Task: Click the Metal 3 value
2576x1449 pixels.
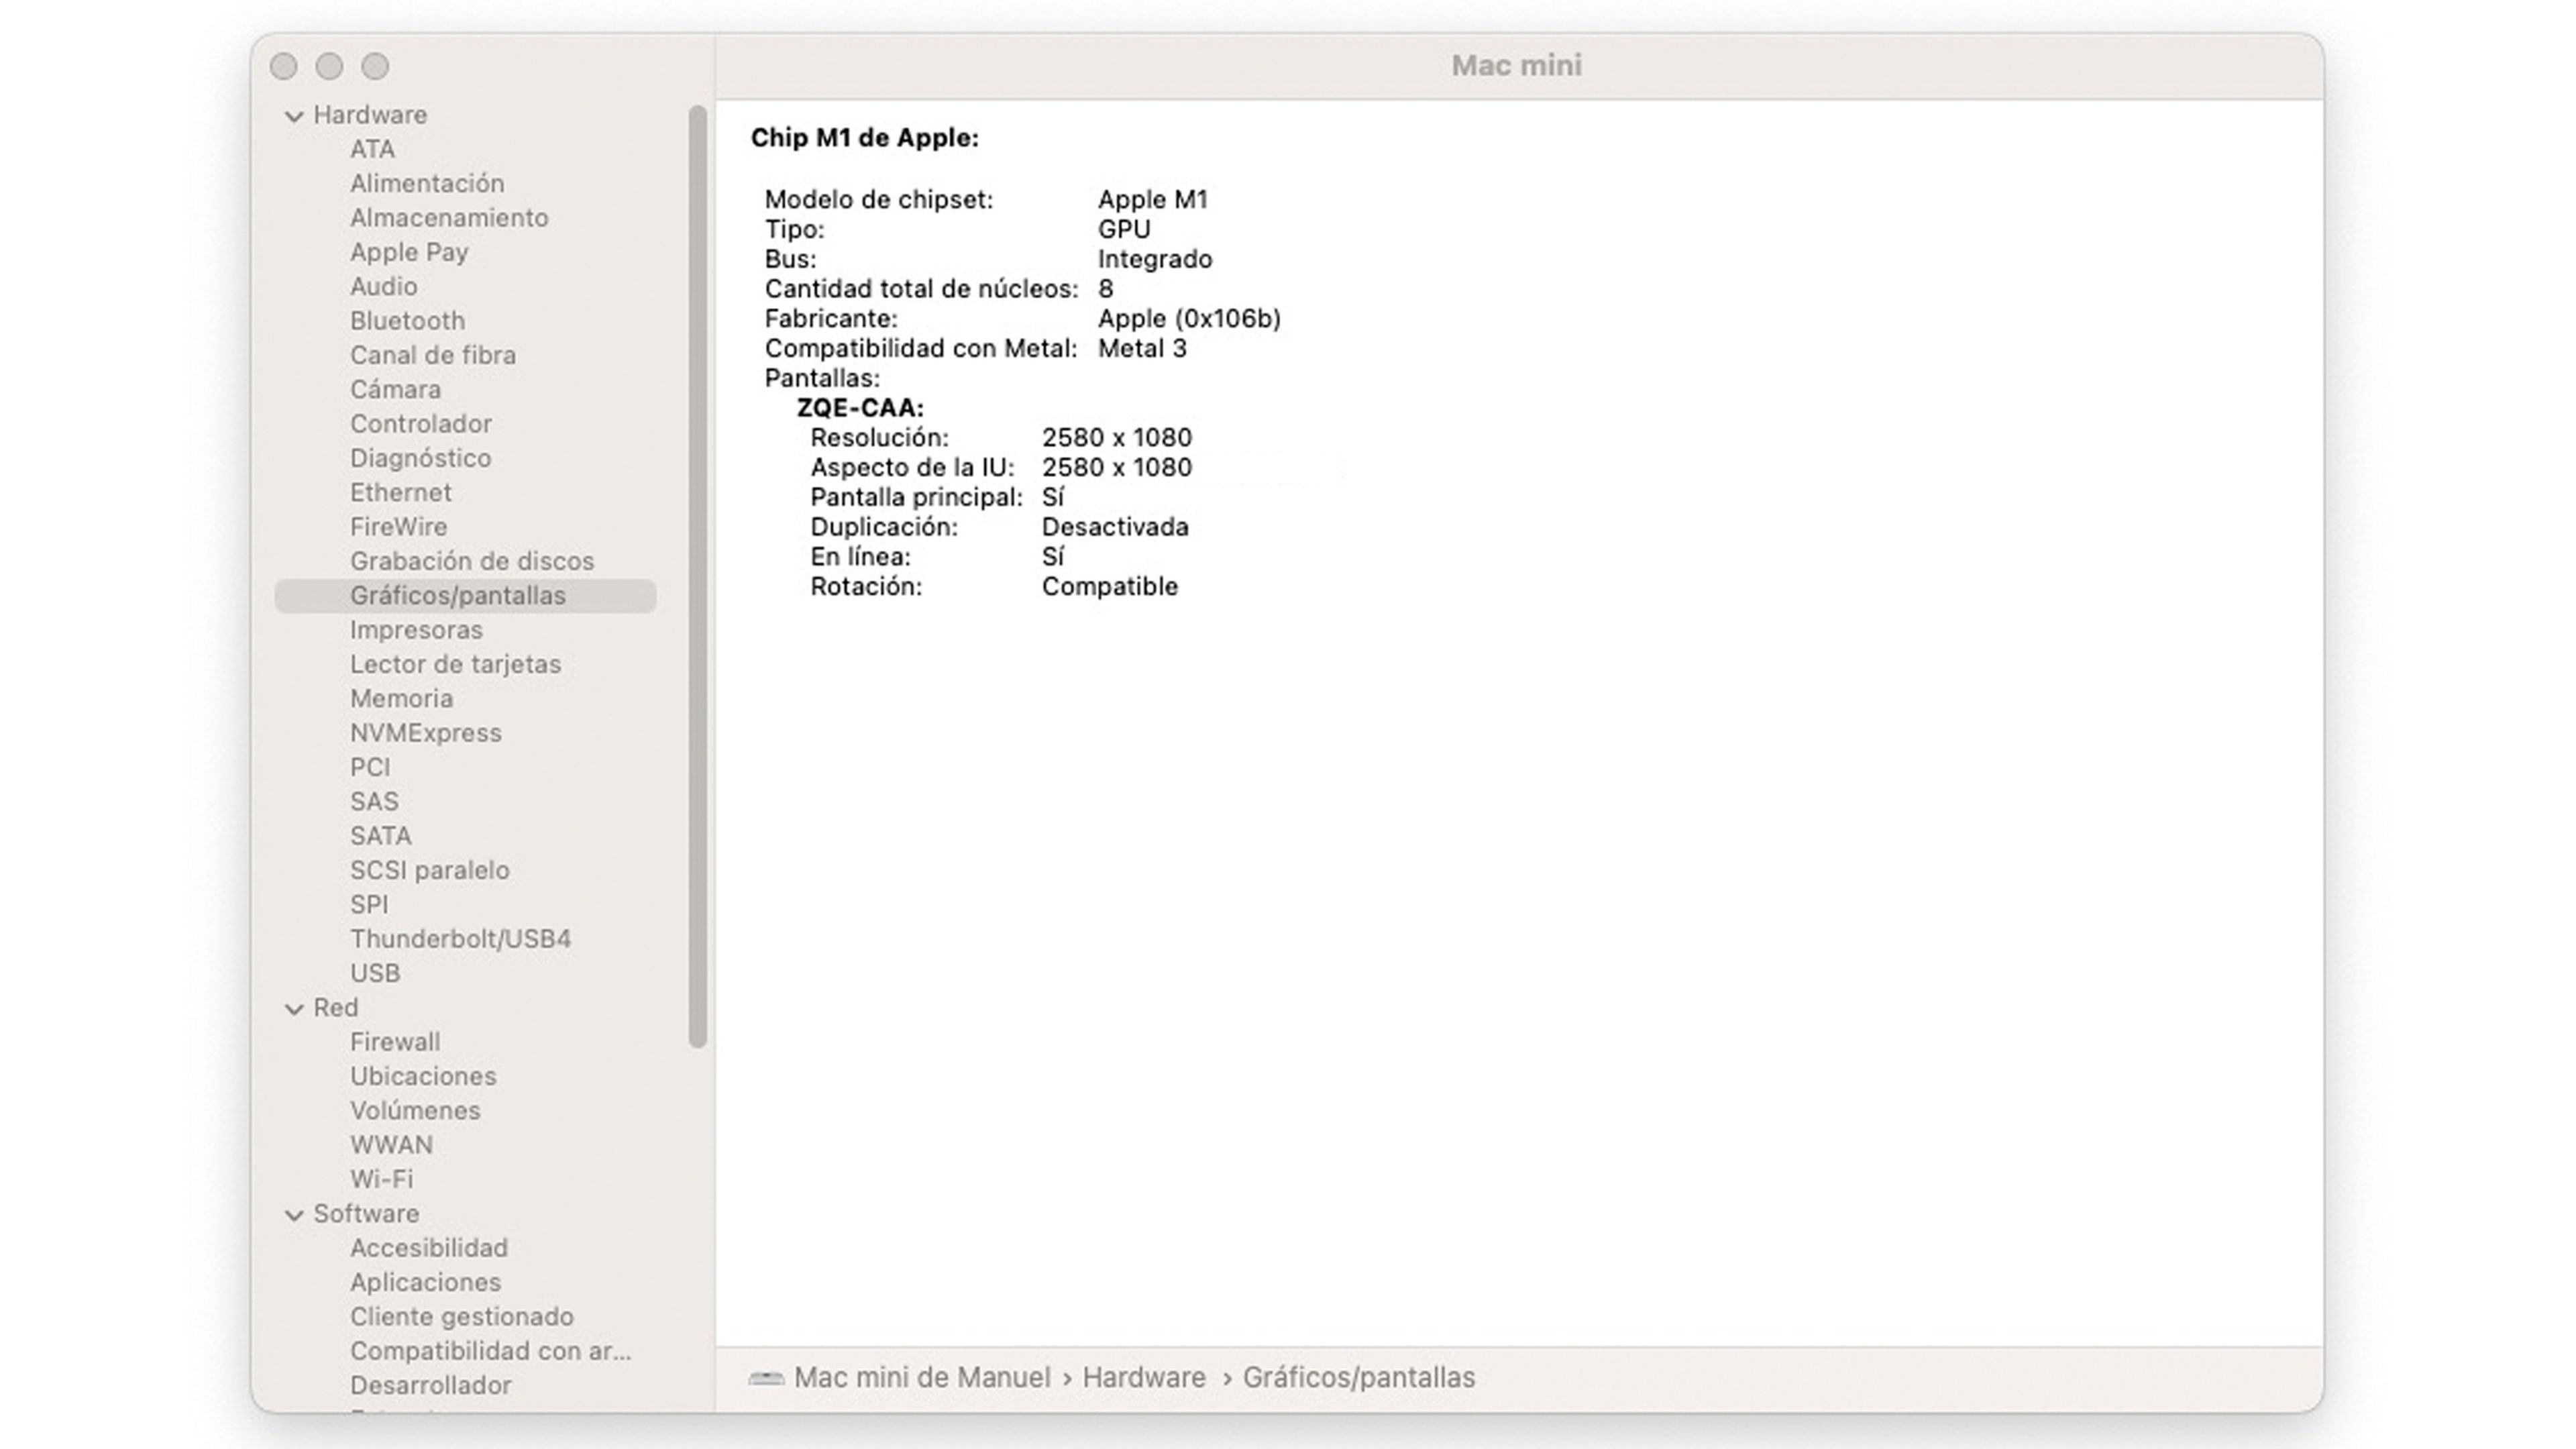Action: 1142,349
